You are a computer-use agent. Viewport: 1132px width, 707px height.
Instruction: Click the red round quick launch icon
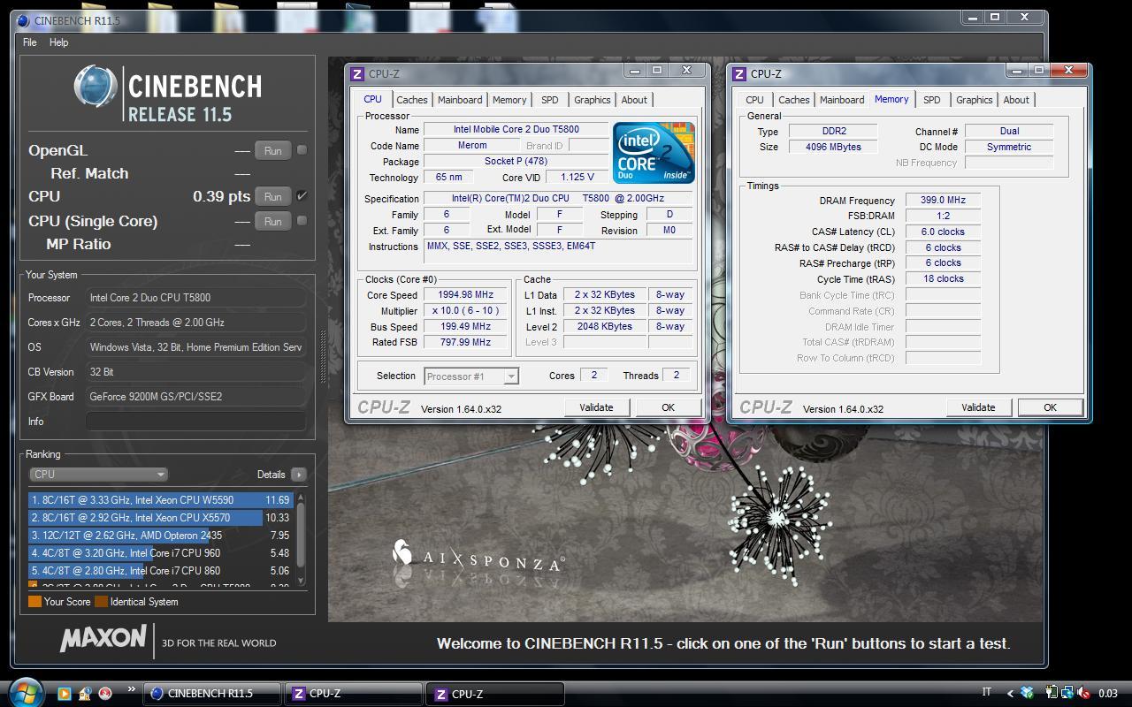pyautogui.click(x=105, y=694)
